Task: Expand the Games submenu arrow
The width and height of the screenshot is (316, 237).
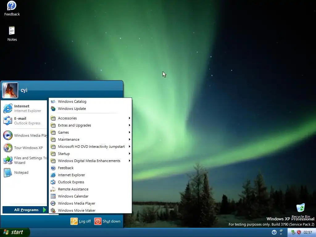Action: tap(129, 132)
